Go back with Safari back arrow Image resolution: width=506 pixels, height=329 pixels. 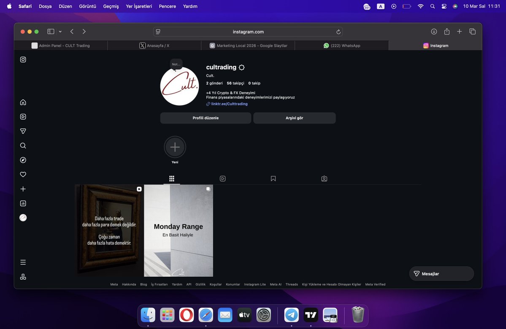[x=72, y=32]
